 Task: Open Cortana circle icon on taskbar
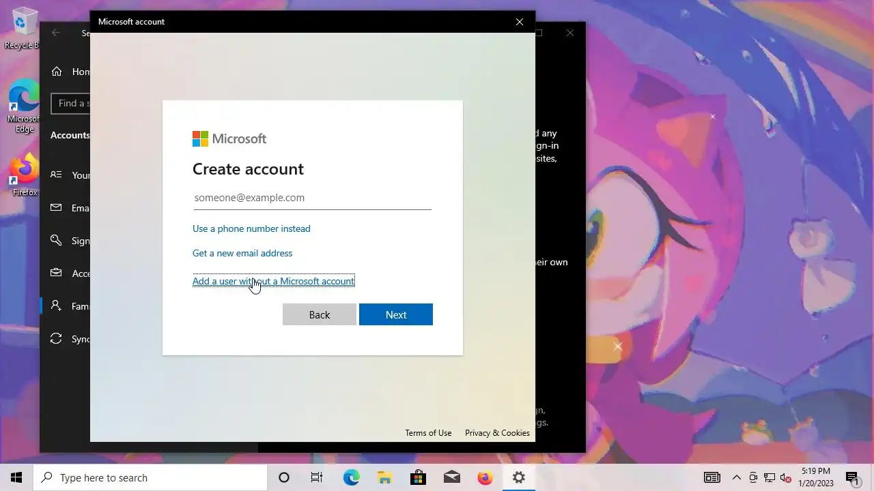tap(284, 477)
